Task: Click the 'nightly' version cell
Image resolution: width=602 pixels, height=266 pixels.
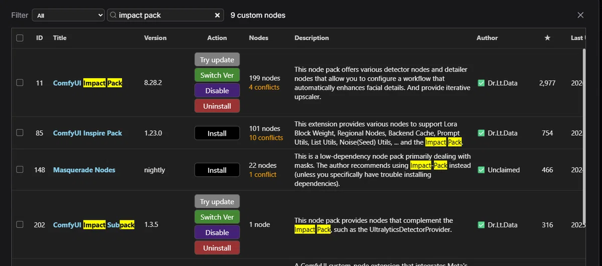Action: (155, 170)
